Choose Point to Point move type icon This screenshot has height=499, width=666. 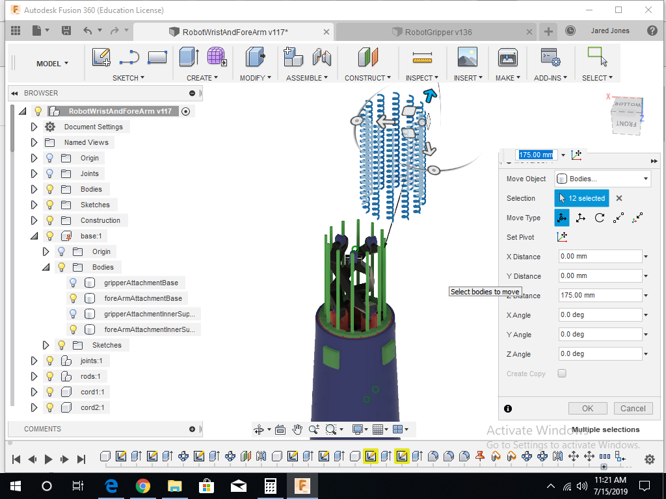point(619,218)
